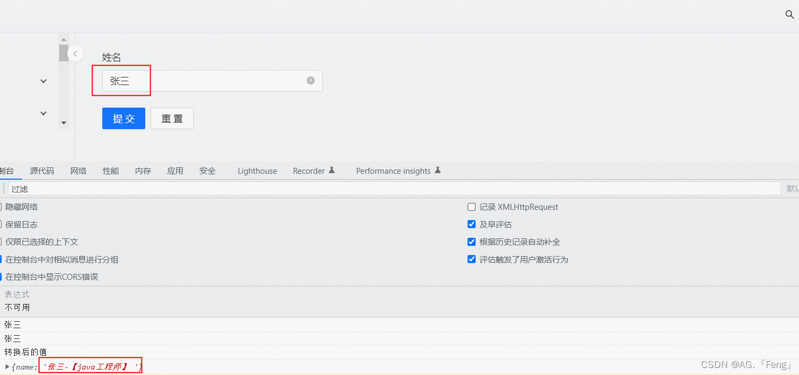This screenshot has width=799, height=375.
Task: Click the scrollbar down-arrow icon in sidebar
Action: [63, 123]
